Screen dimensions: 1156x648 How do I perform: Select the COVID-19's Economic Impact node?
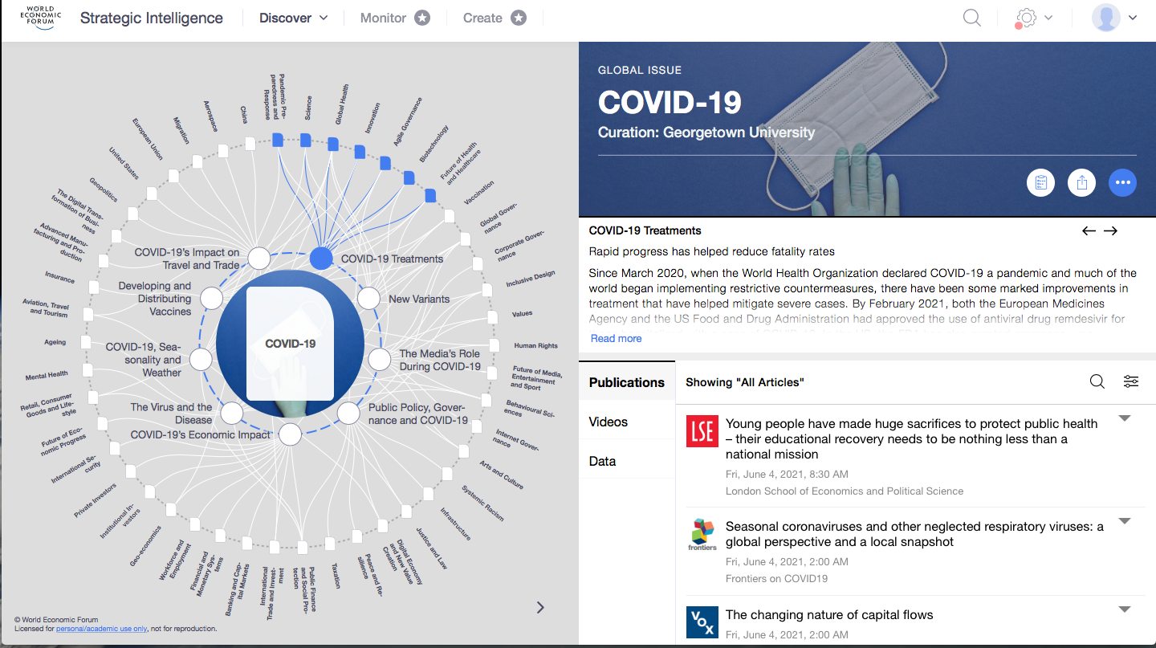tap(291, 434)
